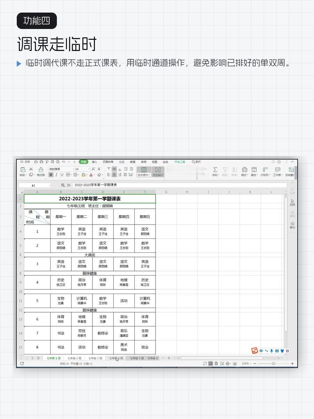The height and width of the screenshot is (419, 314).
Task: Click the Fill (填充) ribbon icon
Action: [x=254, y=169]
